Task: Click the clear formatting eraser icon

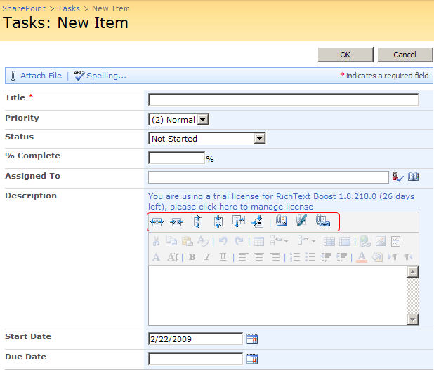Action: click(203, 241)
